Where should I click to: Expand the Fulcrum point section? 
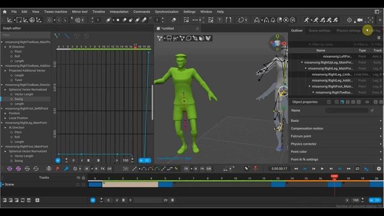pos(336,136)
